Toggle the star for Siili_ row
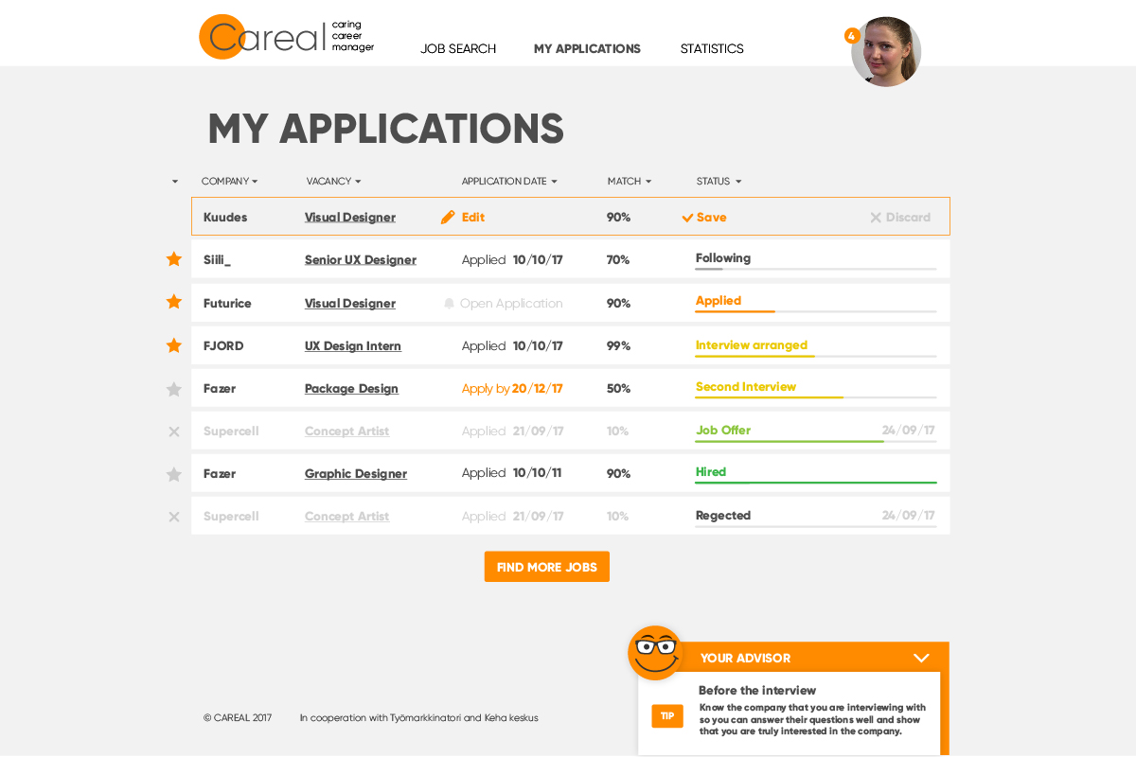 (x=174, y=258)
